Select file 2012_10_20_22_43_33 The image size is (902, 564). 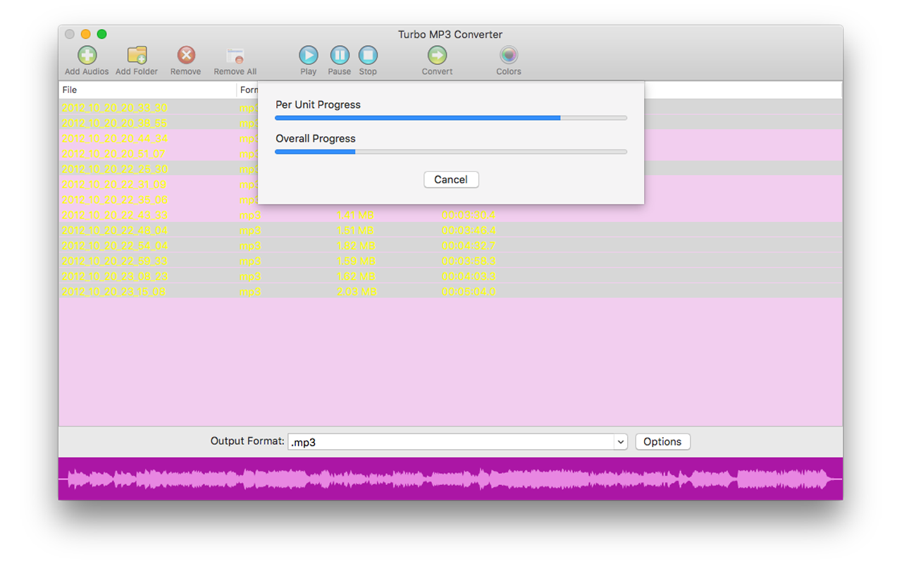(x=115, y=215)
